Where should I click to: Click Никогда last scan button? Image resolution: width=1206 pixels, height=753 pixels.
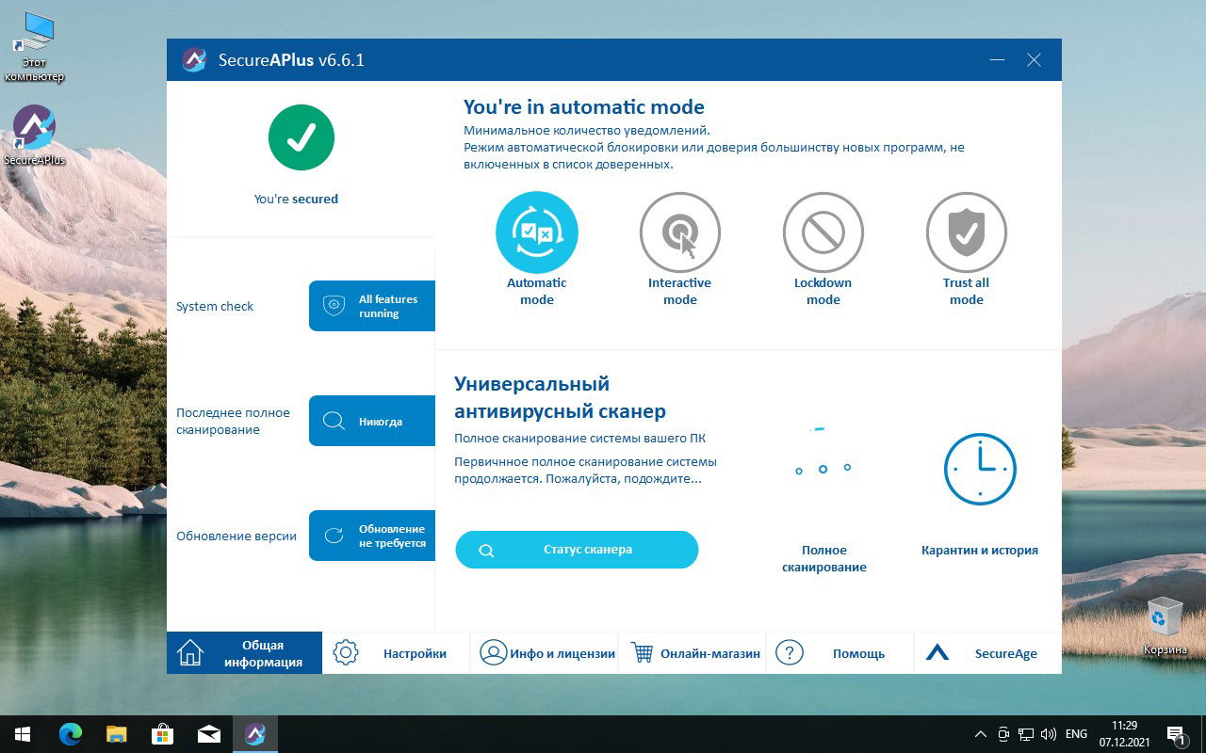click(372, 421)
